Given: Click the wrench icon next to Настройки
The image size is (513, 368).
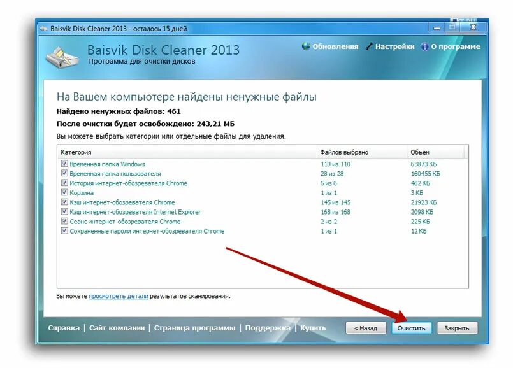Looking at the screenshot, I should pos(369,46).
